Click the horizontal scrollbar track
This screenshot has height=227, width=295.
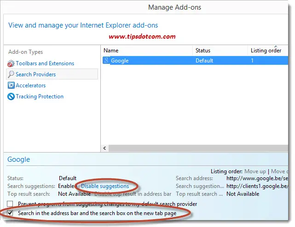(198, 148)
